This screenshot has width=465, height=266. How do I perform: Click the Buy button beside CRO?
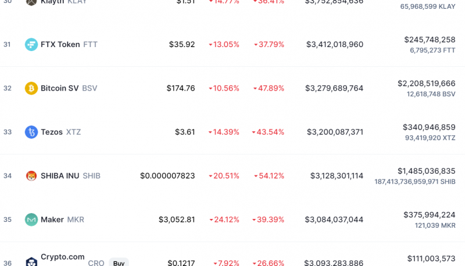click(x=119, y=263)
